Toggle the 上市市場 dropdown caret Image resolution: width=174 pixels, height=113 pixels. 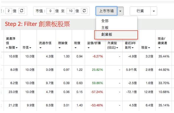(x=120, y=11)
